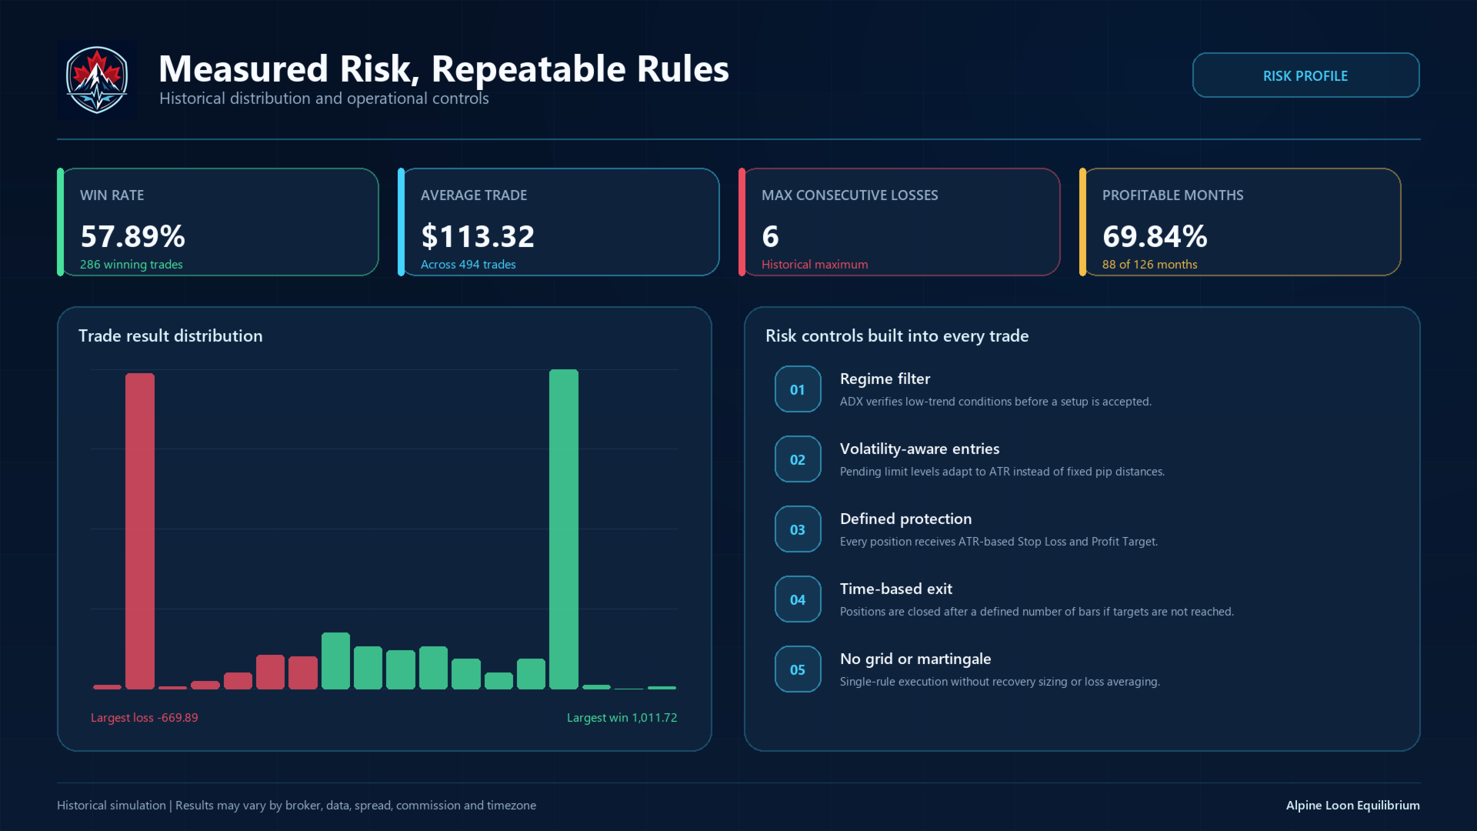Select the 05 No grid or martingale badge

[798, 669]
